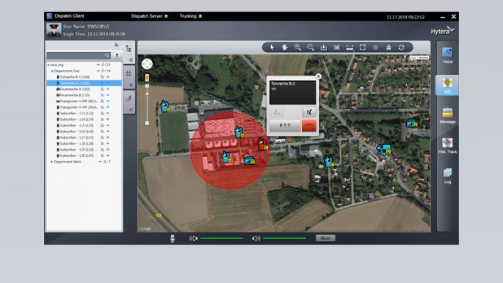503x283 pixels.
Task: Select the pointer tool in map toolbar
Action: 272,48
